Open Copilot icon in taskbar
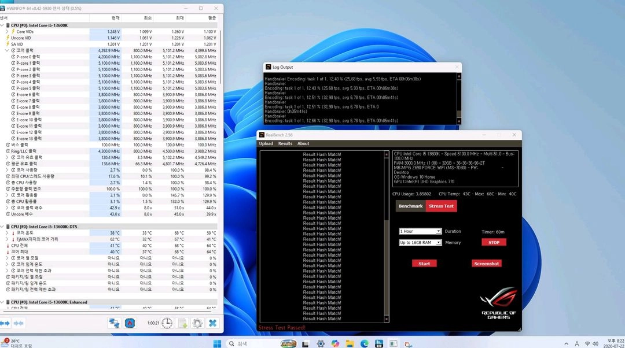 tap(335, 343)
